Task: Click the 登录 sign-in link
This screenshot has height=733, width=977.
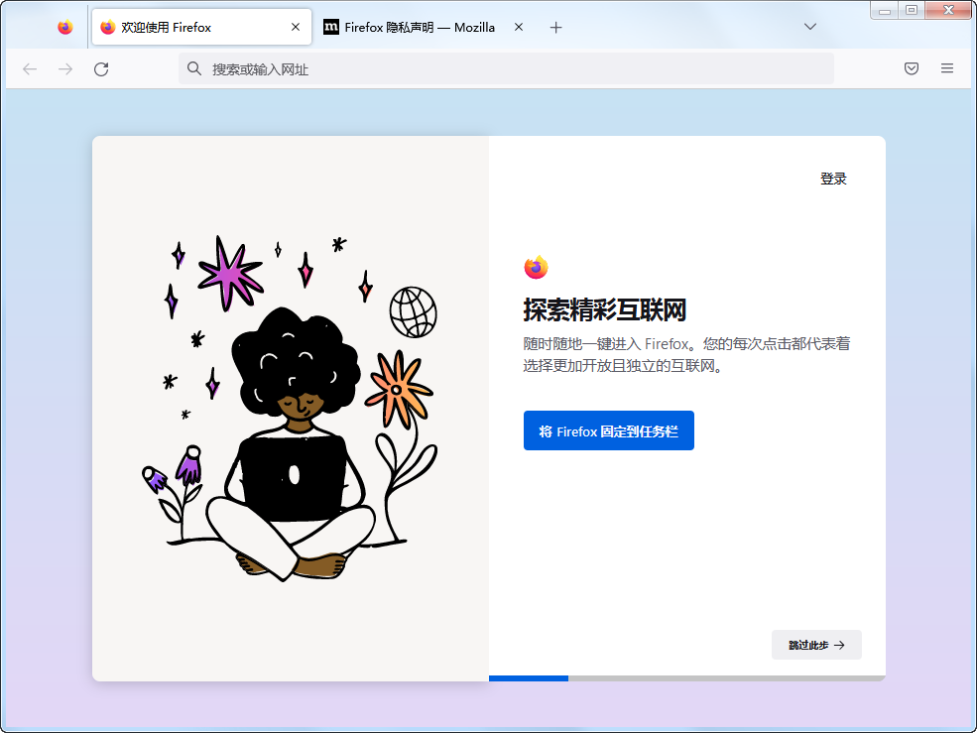Action: point(833,180)
